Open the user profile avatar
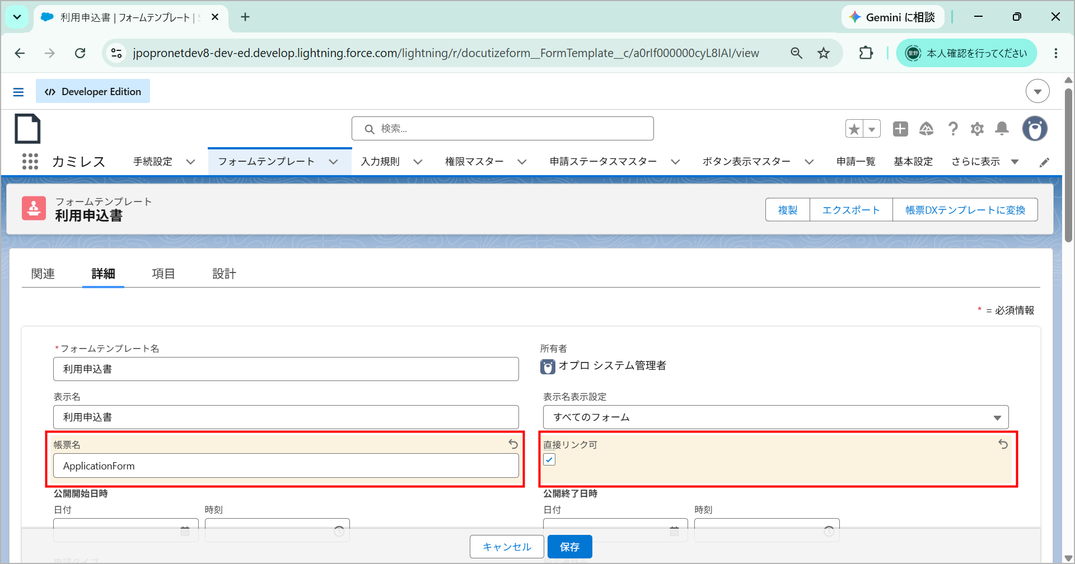Viewport: 1075px width, 564px height. point(1035,129)
